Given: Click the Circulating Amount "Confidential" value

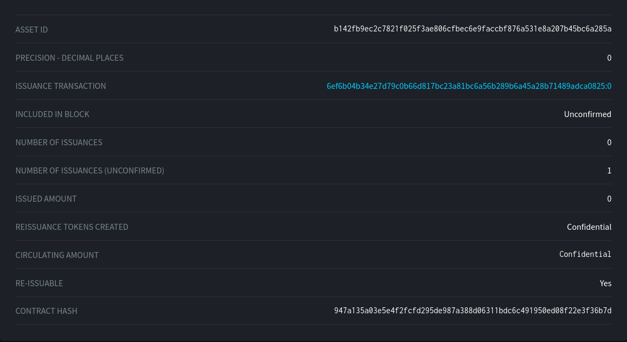Looking at the screenshot, I should [585, 255].
